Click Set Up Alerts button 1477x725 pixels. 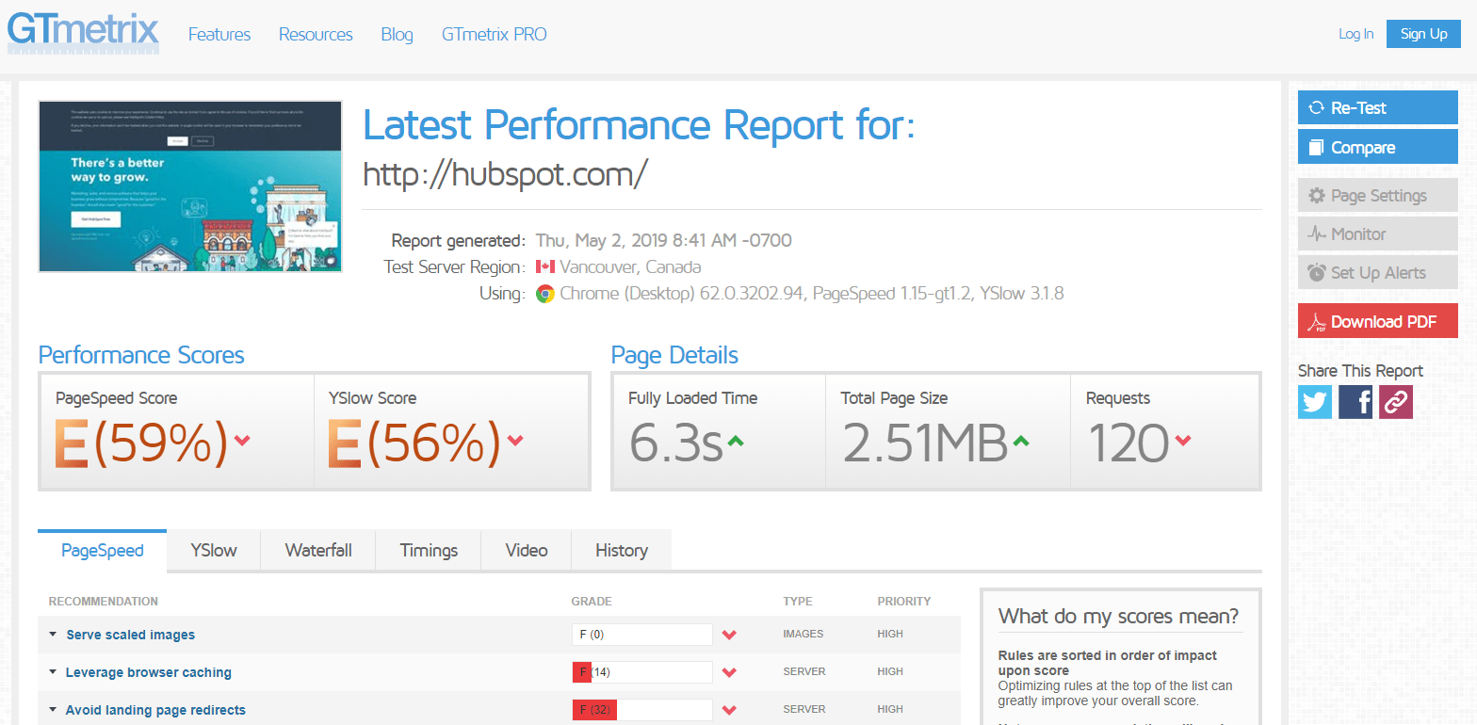click(x=1377, y=272)
